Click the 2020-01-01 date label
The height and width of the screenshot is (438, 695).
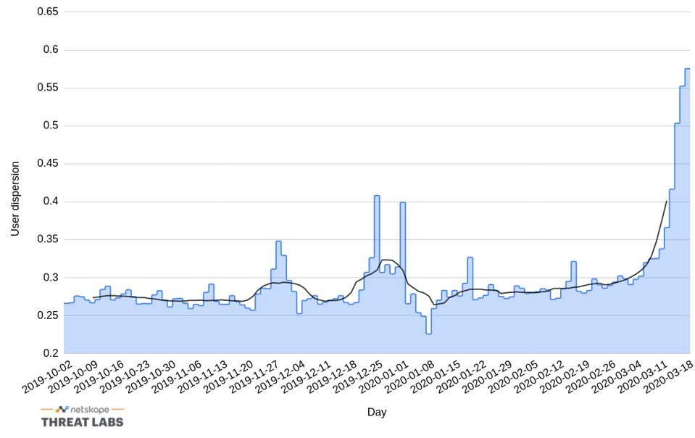(385, 377)
